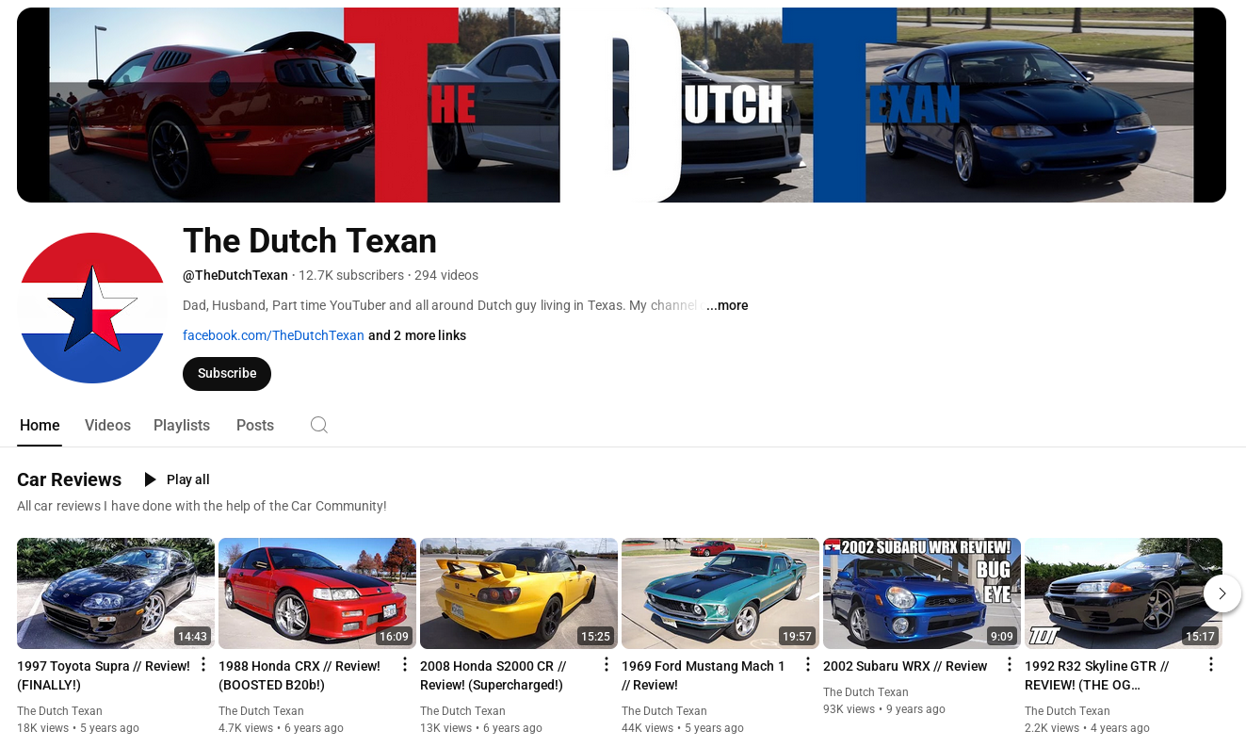The height and width of the screenshot is (747, 1246).
Task: Click the channel banner image
Action: pyautogui.click(x=622, y=105)
